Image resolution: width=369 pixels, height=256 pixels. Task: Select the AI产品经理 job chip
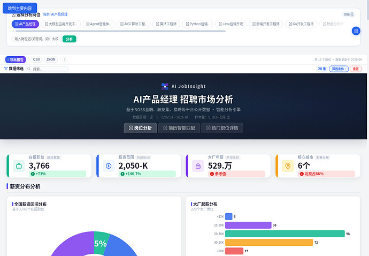tap(26, 24)
